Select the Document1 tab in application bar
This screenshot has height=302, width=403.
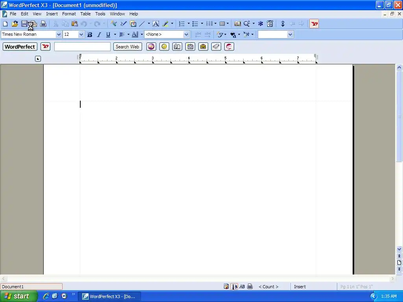coord(31,287)
